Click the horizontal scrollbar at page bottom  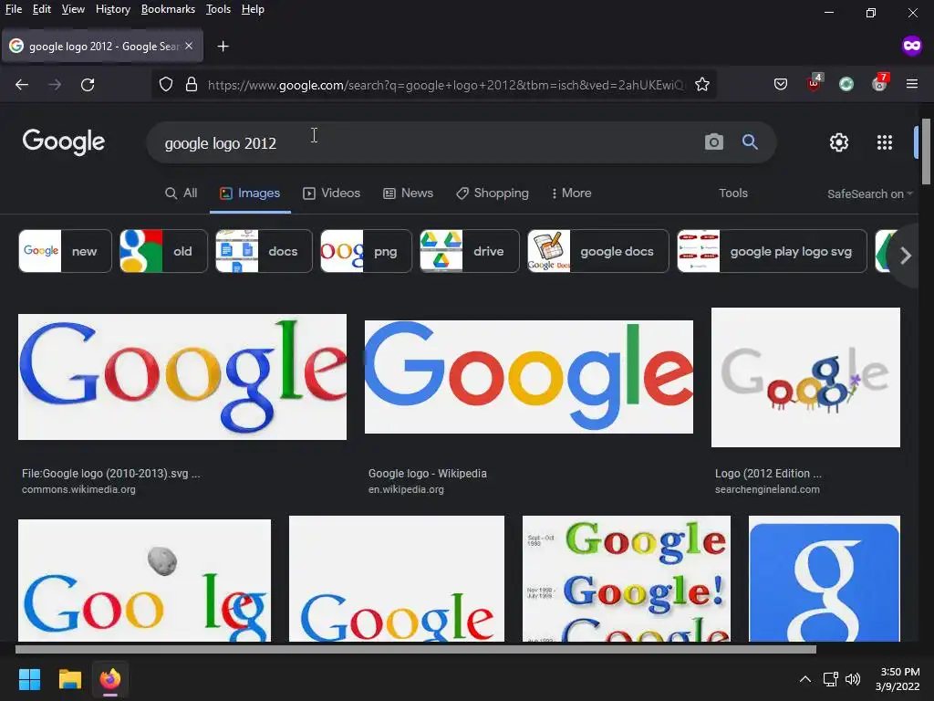416,649
